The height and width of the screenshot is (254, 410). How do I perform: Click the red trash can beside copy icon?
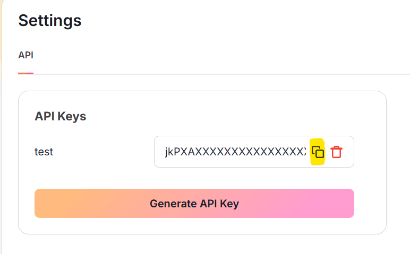coord(336,152)
